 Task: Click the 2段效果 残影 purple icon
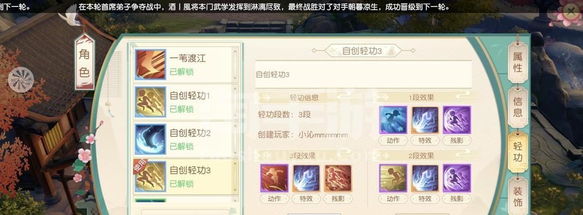point(456,178)
